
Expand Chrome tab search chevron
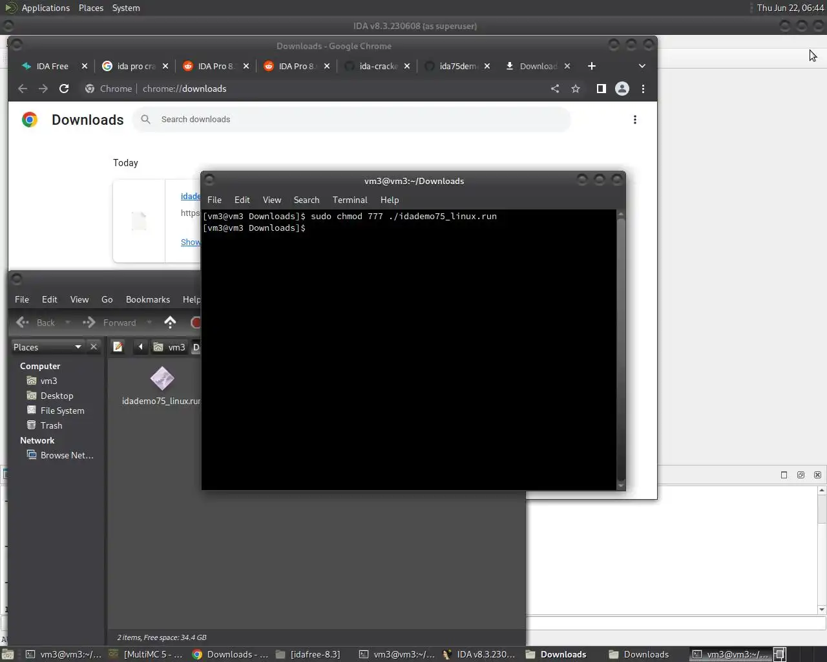[x=642, y=66]
